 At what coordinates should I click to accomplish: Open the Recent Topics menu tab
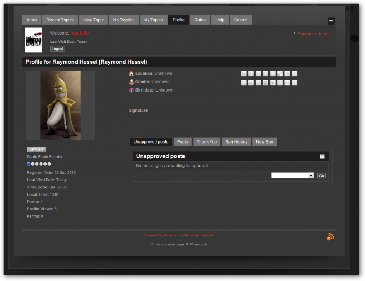coord(60,20)
